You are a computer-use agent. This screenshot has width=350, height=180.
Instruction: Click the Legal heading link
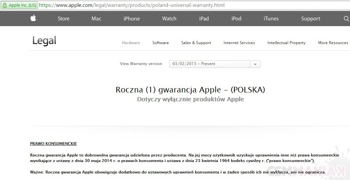point(44,41)
